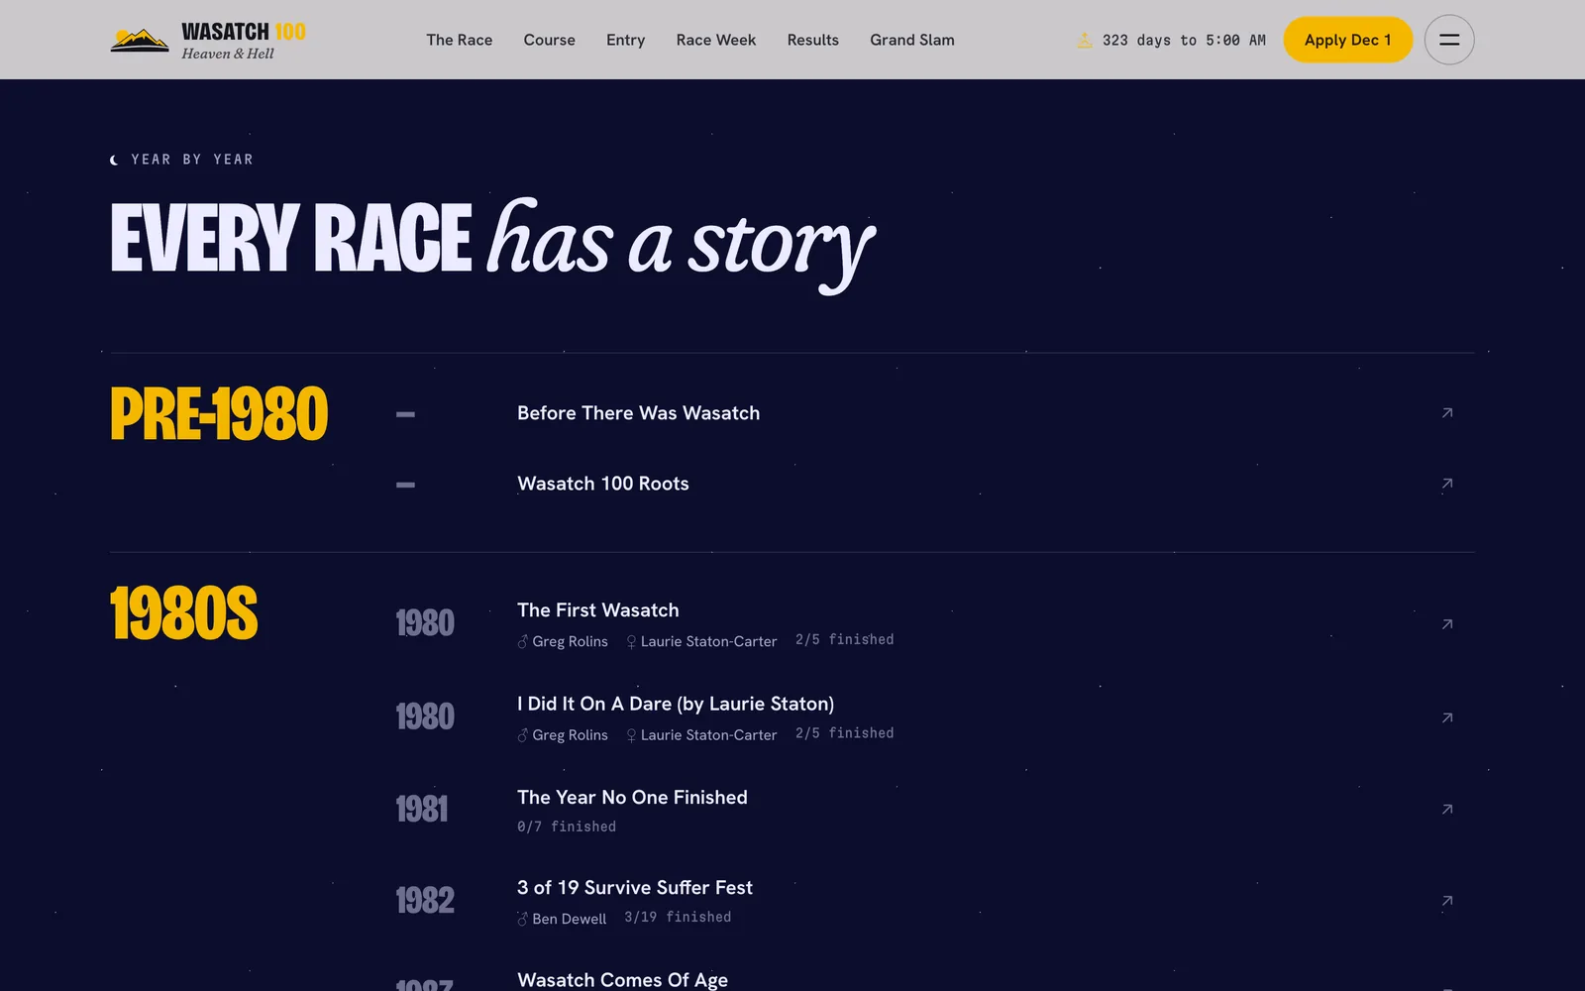Click male icon in I Did It On A Dare row

(522, 734)
